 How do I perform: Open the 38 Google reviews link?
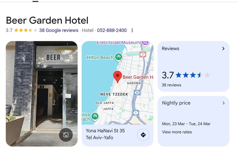pyautogui.click(x=59, y=30)
